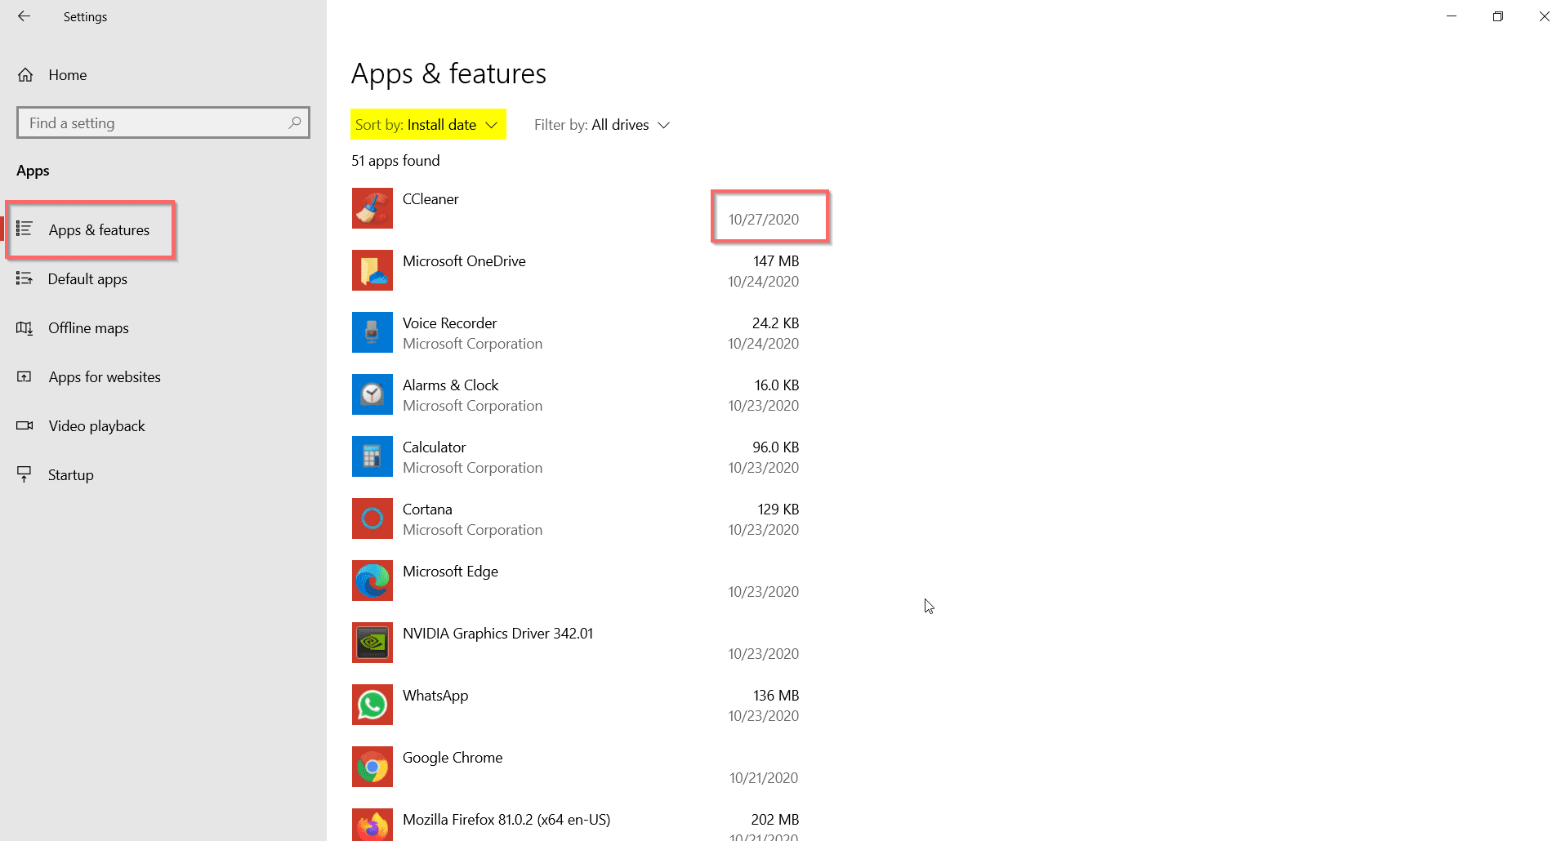Open Offline maps section
Viewport: 1561px width, 841px height.
coord(88,328)
